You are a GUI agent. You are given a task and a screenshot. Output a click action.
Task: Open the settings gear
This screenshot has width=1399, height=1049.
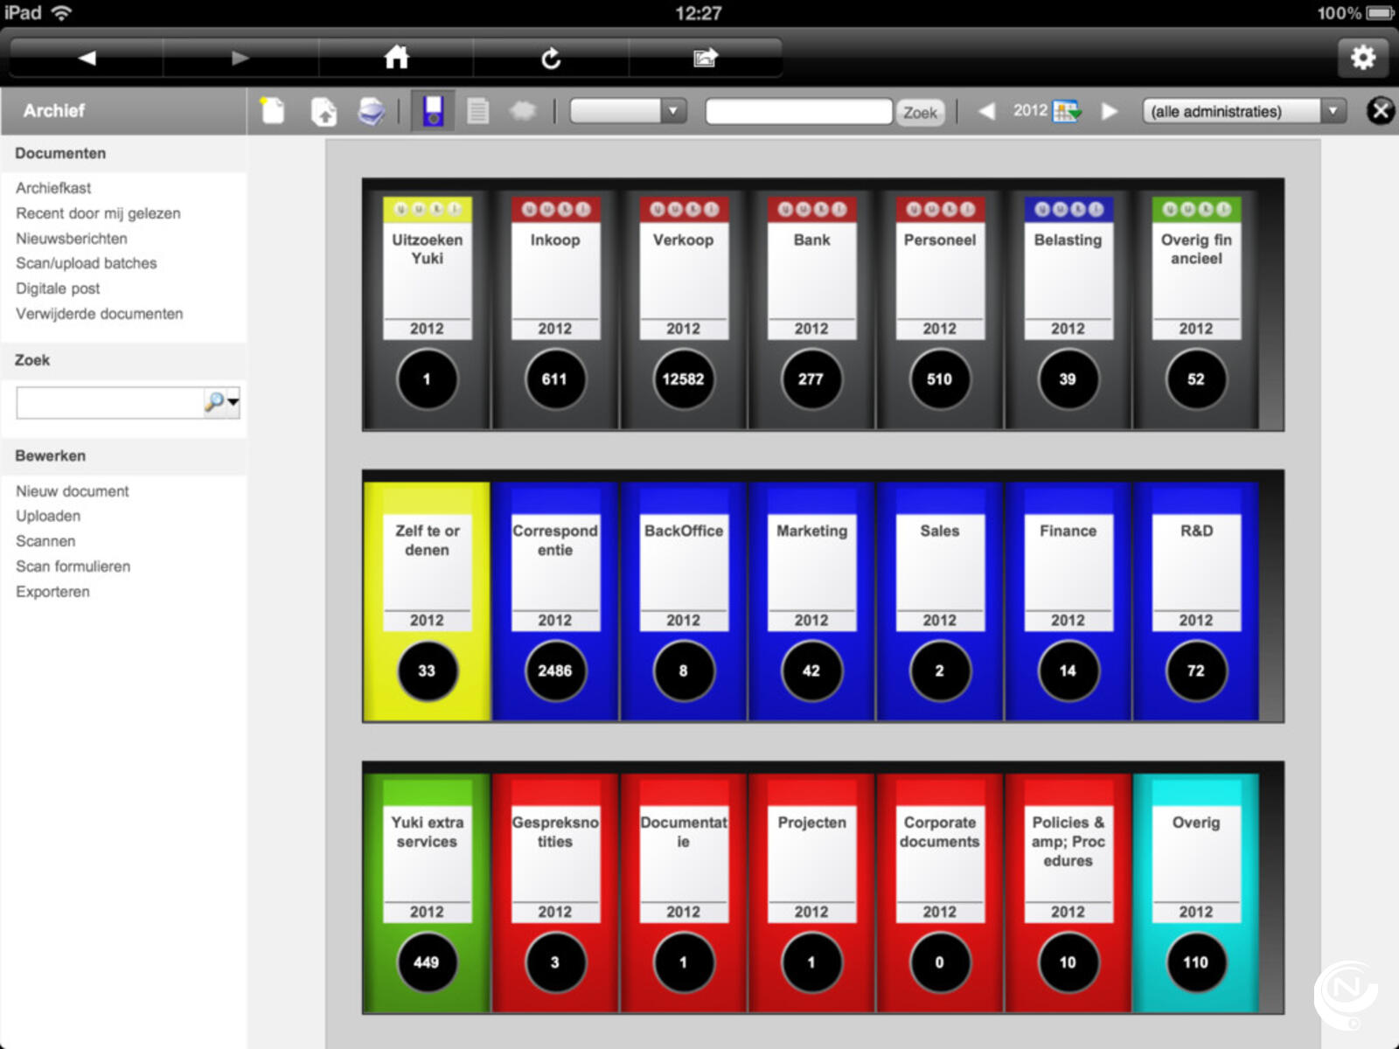click(1362, 58)
